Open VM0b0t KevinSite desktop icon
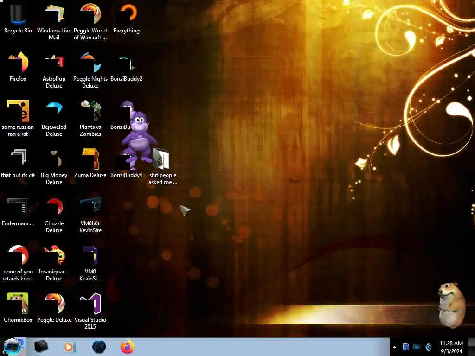This screenshot has width=475, height=356. click(x=90, y=214)
